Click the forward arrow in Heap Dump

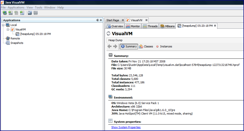click(x=115, y=46)
